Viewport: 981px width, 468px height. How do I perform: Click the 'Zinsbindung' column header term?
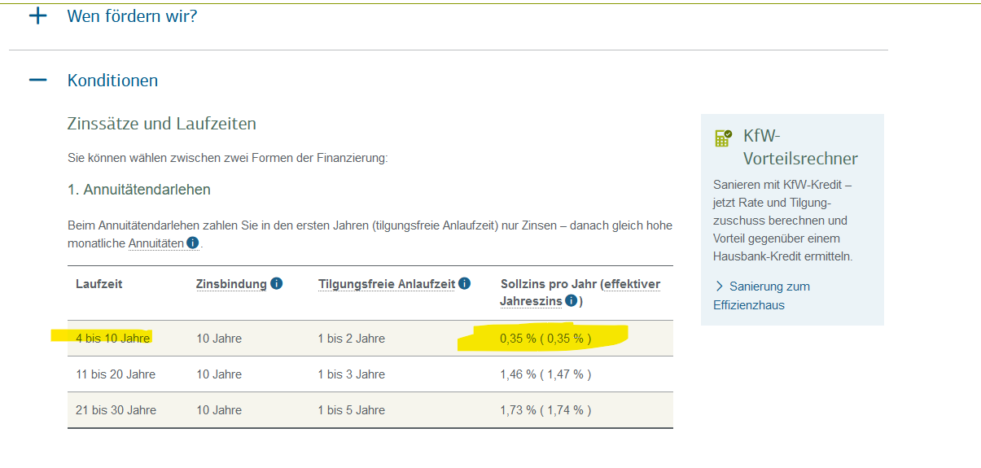click(231, 284)
